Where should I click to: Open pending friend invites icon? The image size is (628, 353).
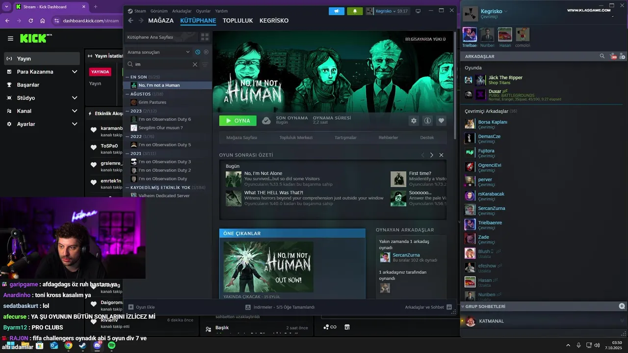614,56
